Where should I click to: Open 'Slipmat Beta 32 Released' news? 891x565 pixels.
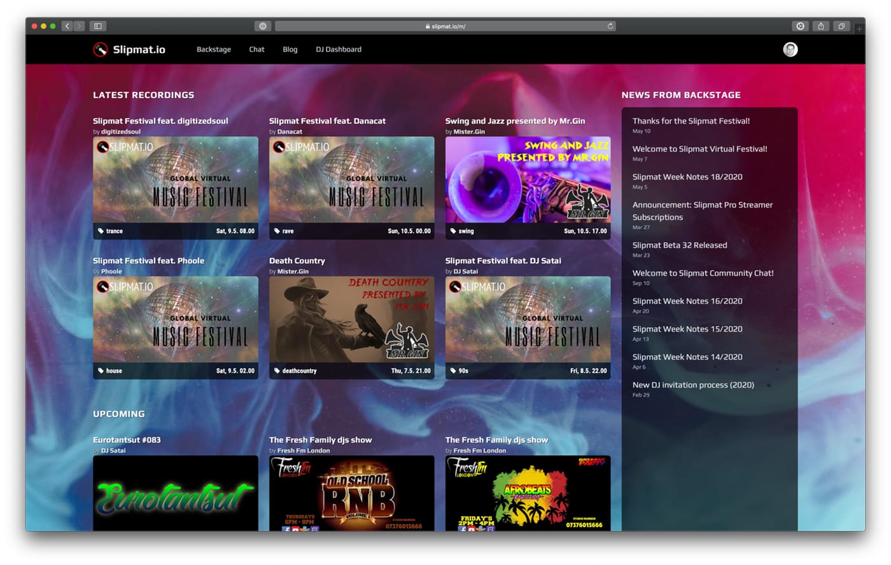pos(680,245)
